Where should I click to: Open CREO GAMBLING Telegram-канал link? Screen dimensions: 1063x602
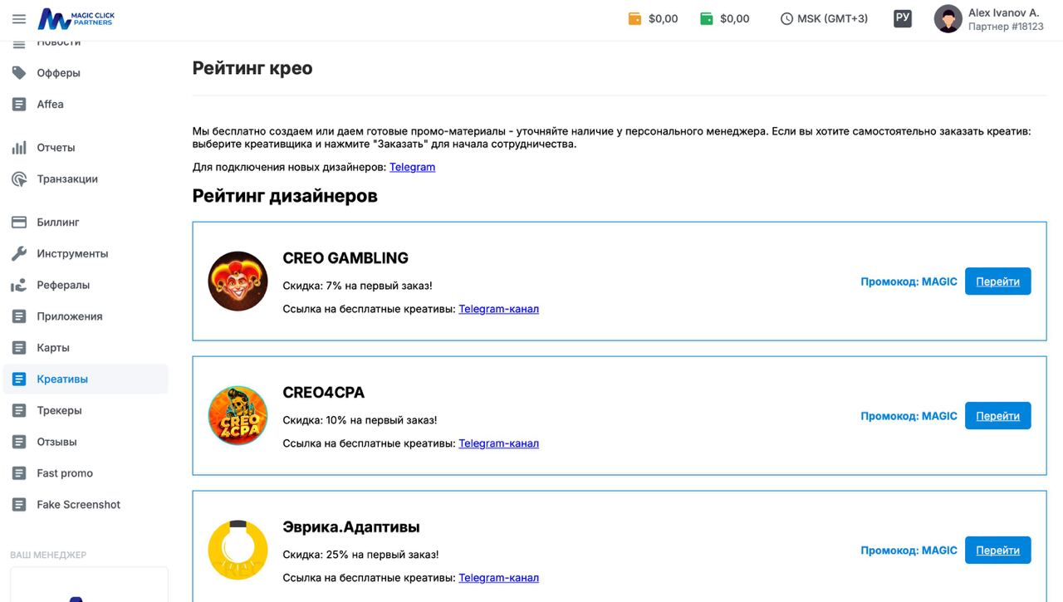coord(498,309)
